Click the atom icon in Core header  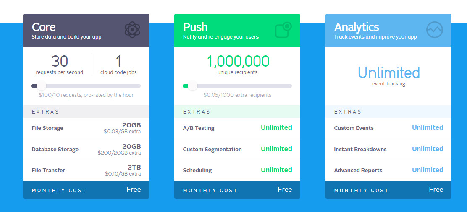point(132,30)
